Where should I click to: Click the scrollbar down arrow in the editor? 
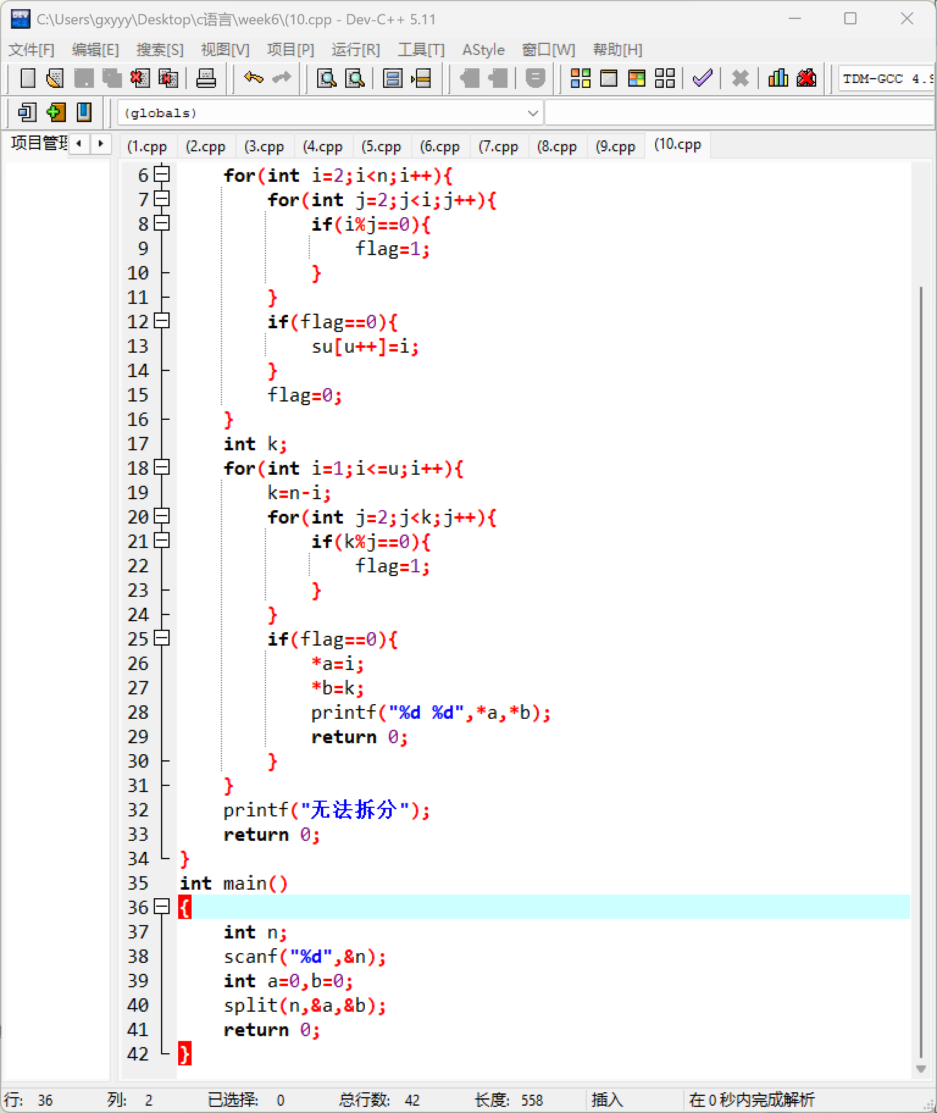921,1069
